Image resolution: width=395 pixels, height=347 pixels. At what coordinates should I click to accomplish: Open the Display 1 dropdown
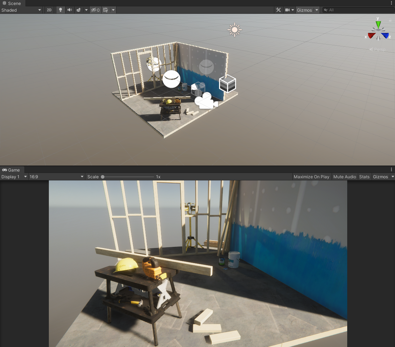(14, 177)
